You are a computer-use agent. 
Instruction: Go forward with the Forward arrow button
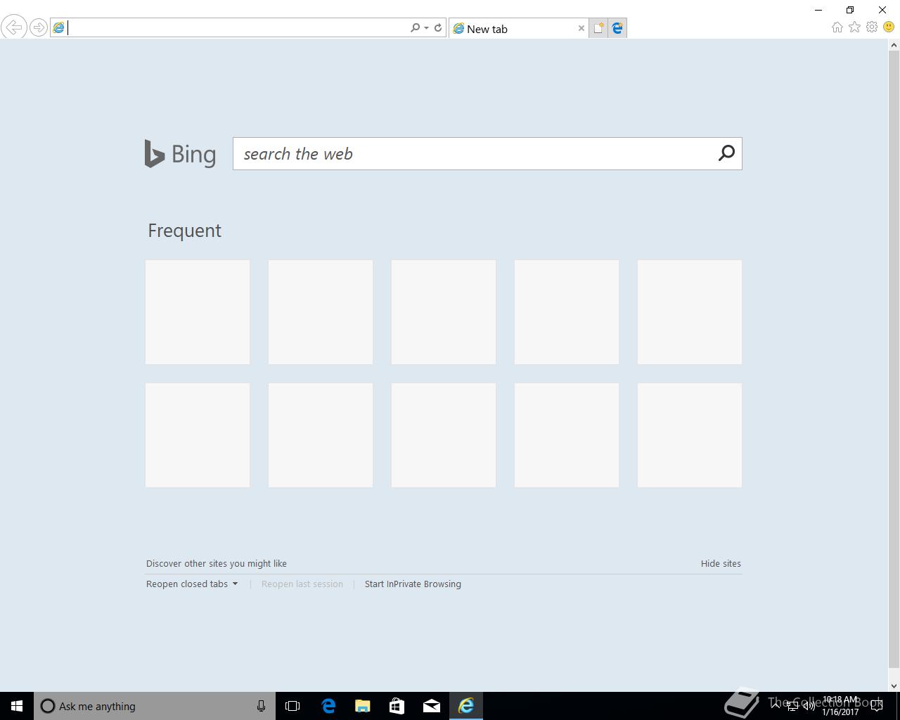39,27
